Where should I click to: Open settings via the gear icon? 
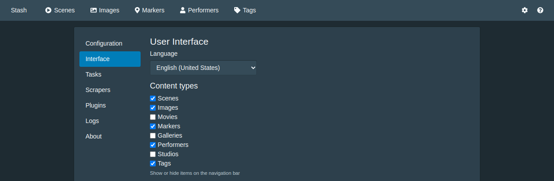525,10
